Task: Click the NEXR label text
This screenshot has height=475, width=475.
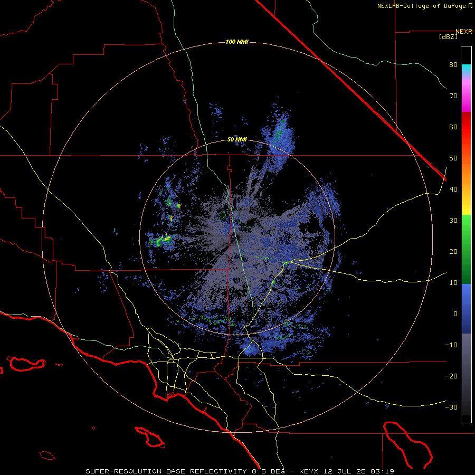Action: (x=464, y=32)
